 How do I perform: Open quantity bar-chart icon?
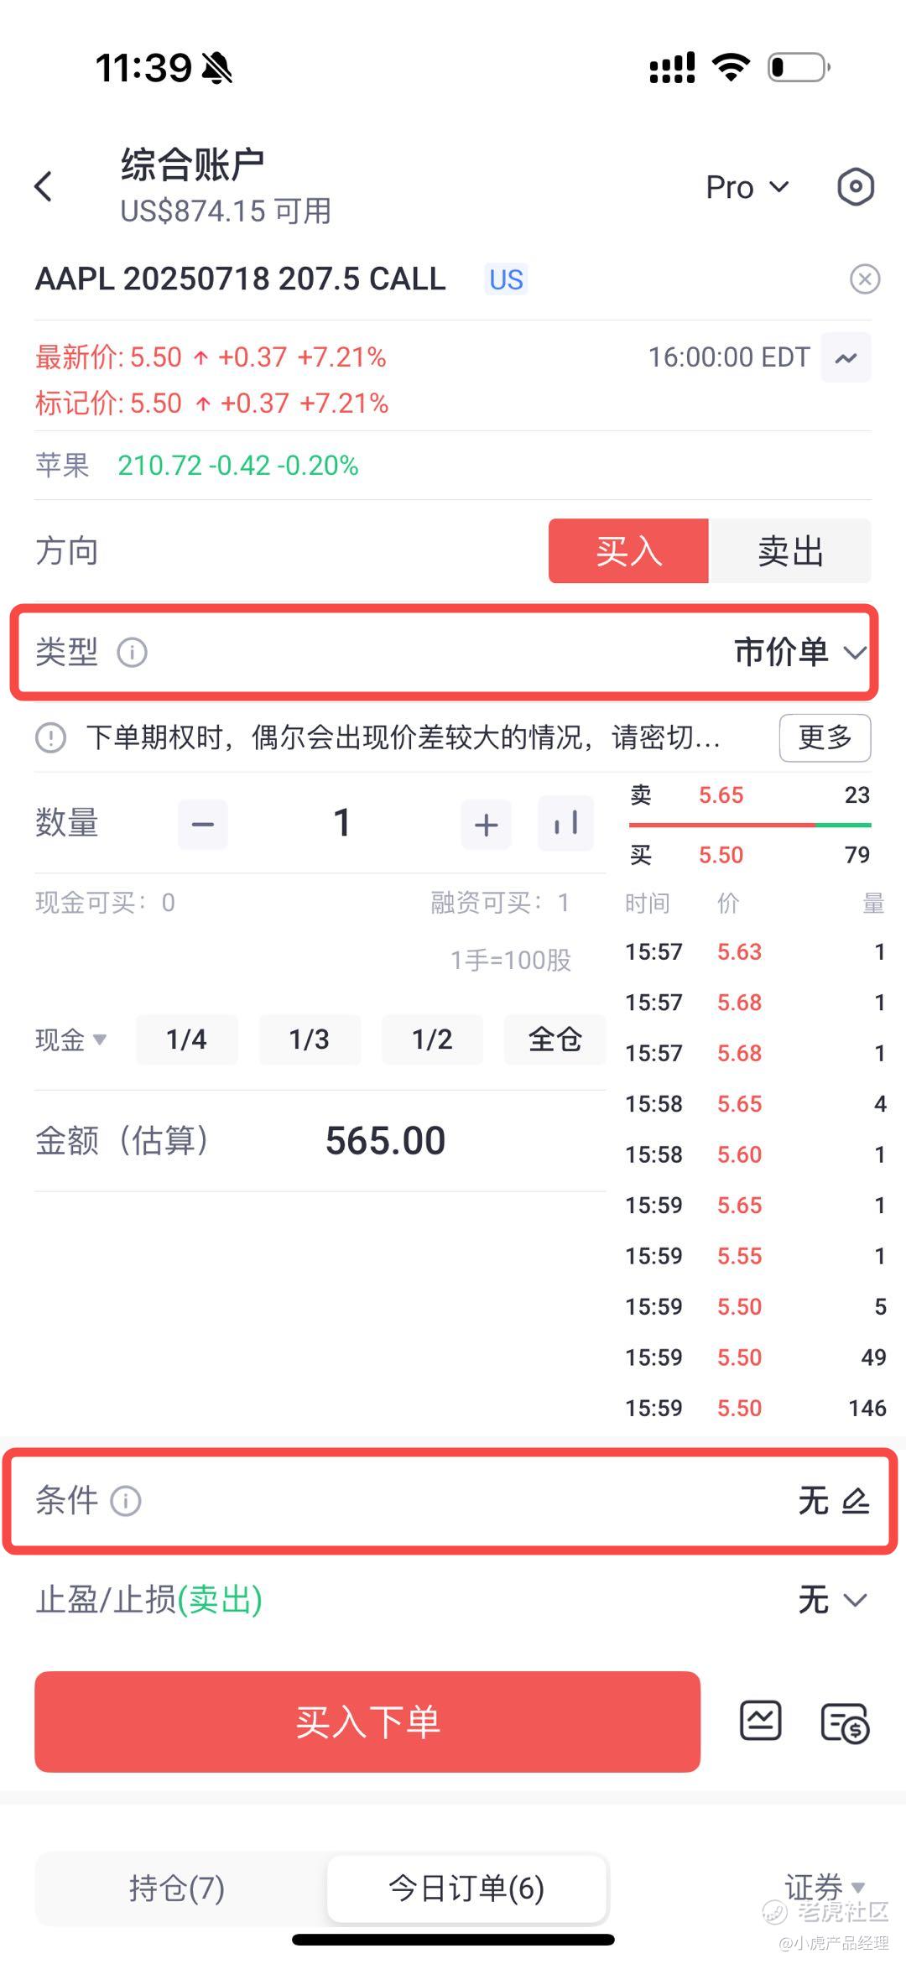566,824
